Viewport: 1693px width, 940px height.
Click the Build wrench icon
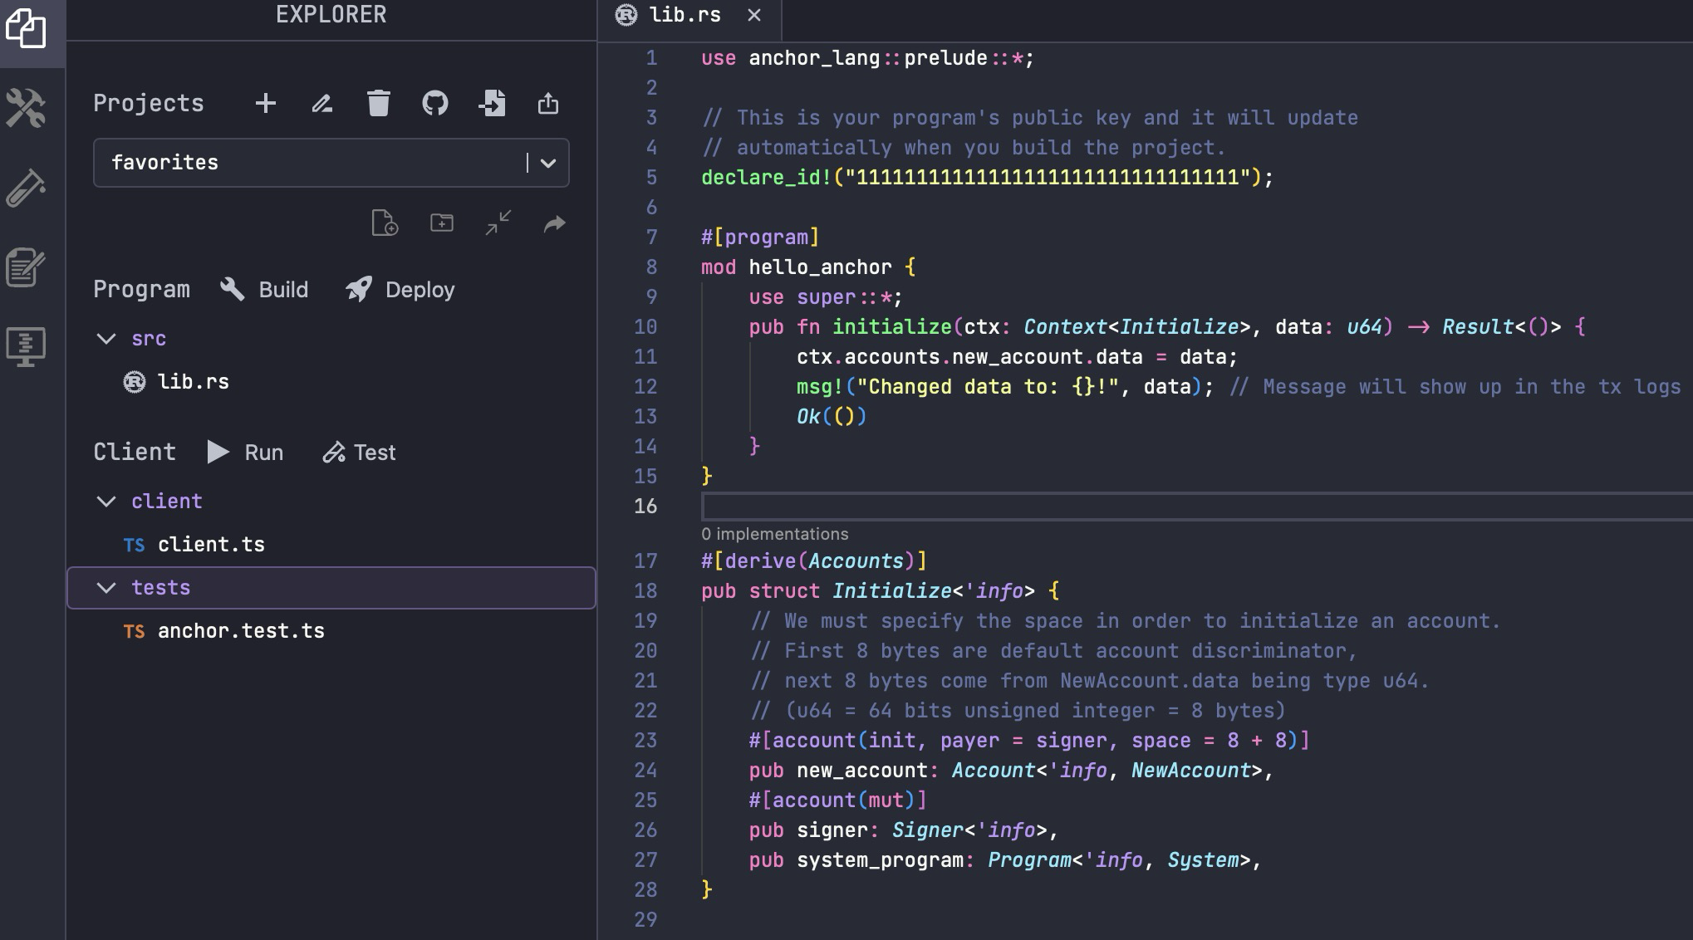(x=233, y=289)
